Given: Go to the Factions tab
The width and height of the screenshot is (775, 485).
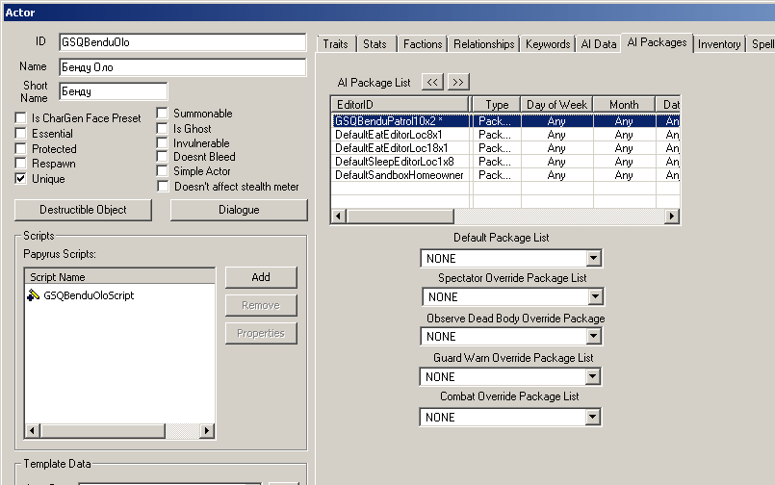Looking at the screenshot, I should coord(423,44).
